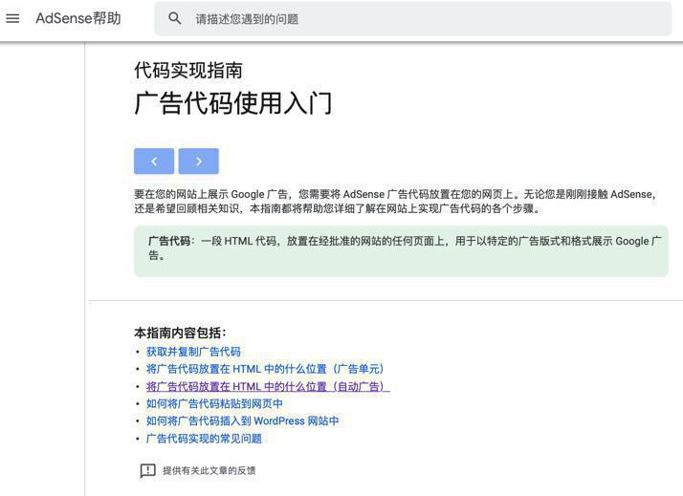Go to previous guide page arrow
683x496 pixels.
coord(154,161)
